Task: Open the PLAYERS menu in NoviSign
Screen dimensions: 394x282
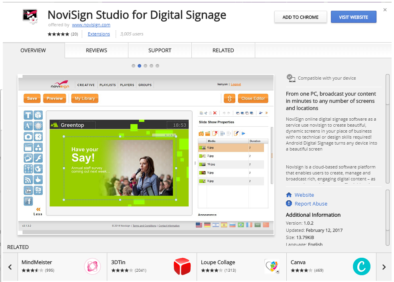Action: (127, 85)
